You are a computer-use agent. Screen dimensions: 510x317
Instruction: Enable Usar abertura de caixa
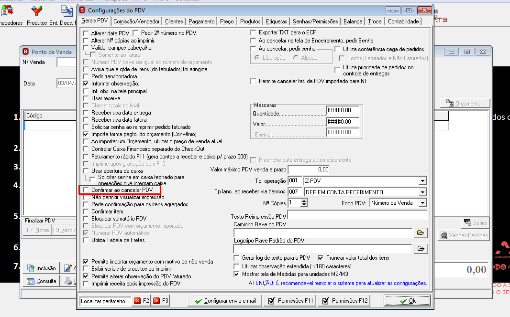tap(86, 170)
